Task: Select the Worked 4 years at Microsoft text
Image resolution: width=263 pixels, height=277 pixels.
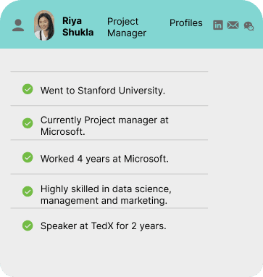Action: click(104, 159)
